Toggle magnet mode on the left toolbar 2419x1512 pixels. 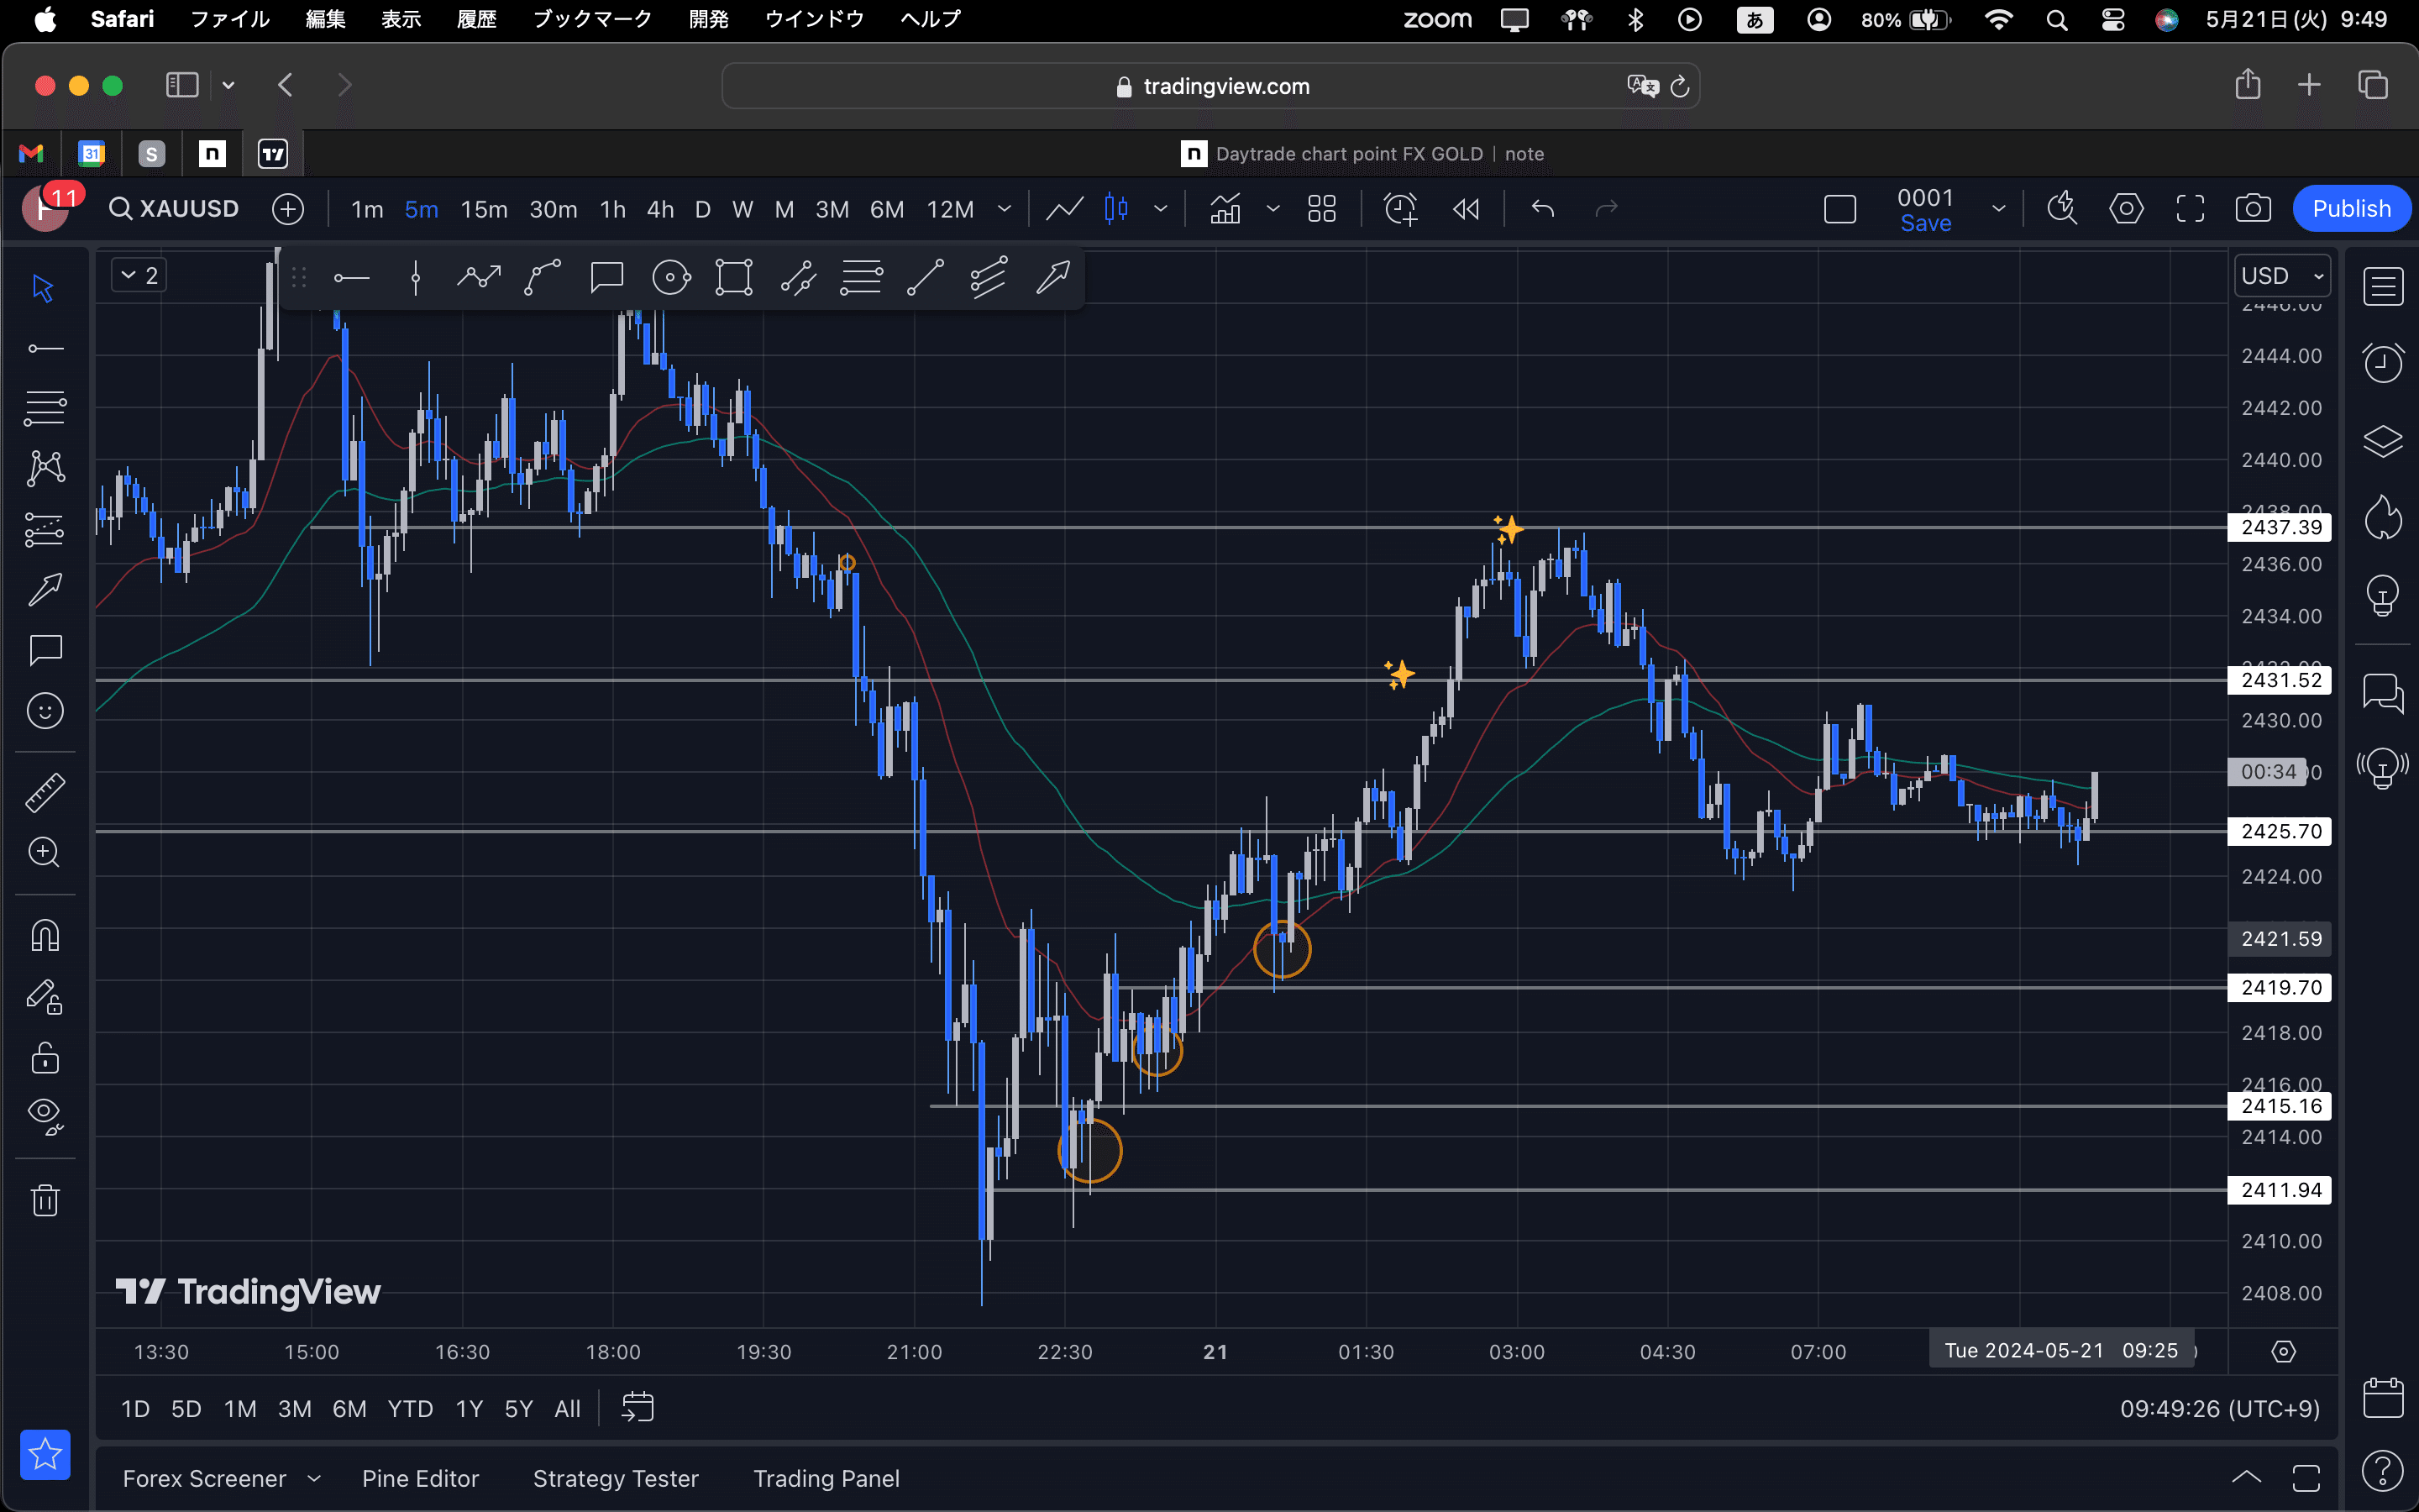coord(45,934)
